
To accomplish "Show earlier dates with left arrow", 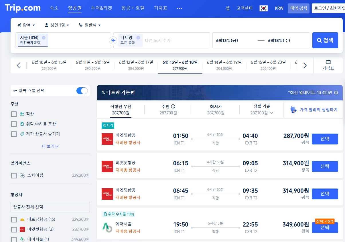I will (18, 66).
